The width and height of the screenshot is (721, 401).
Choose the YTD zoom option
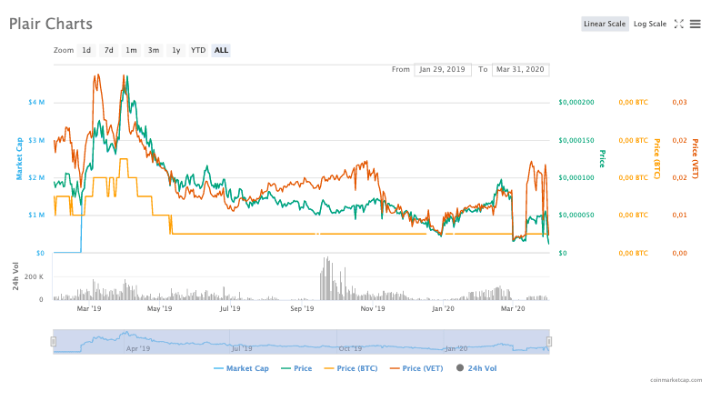tap(197, 50)
